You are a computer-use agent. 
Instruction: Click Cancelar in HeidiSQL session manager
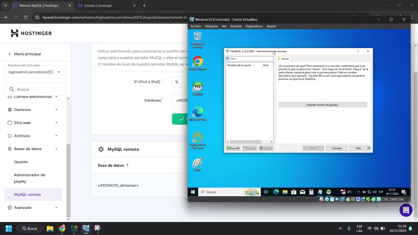coord(337,148)
